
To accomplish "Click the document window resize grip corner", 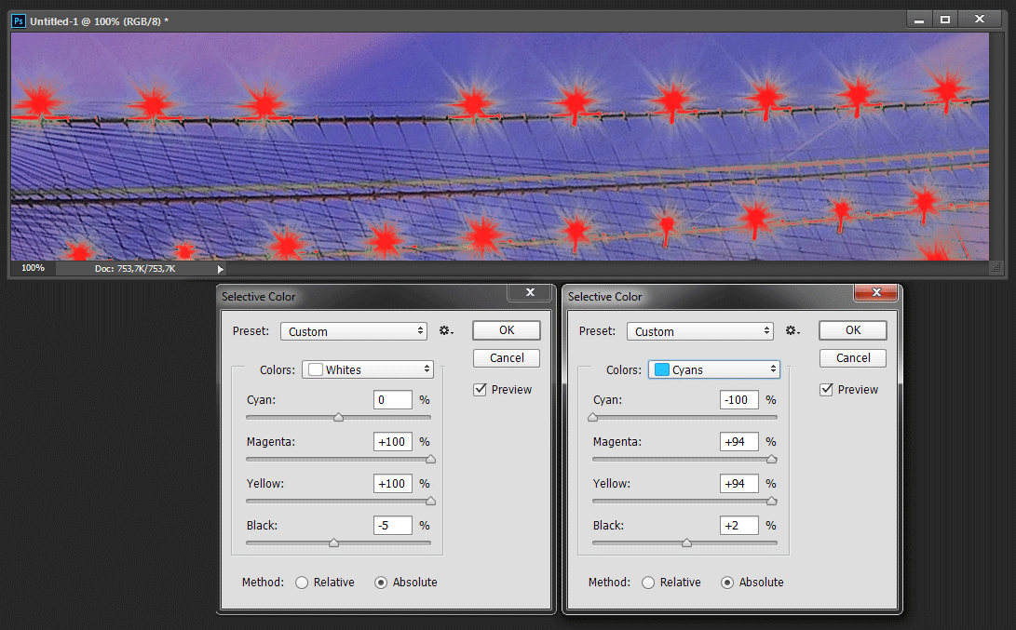I will 996,268.
